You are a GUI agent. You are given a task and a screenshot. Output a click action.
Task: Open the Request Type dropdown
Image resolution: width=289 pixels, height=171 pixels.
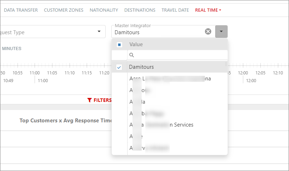99,32
